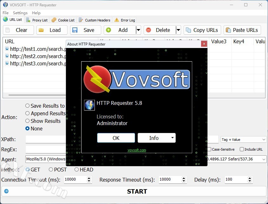Click the HTTP Requester globe-lightning icon in About dialog
This screenshot has height=204, width=268.
point(89,105)
